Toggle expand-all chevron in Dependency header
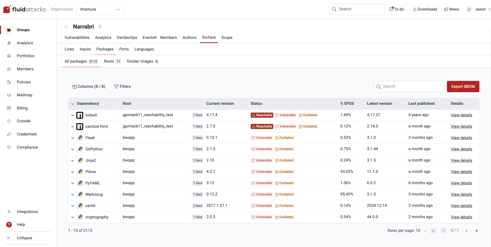Image resolution: width=491 pixels, height=247 pixels. click(x=73, y=104)
